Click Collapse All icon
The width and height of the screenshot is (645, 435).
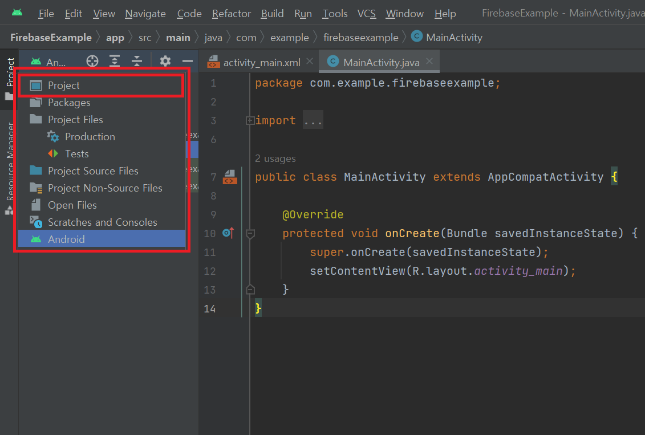pos(136,61)
